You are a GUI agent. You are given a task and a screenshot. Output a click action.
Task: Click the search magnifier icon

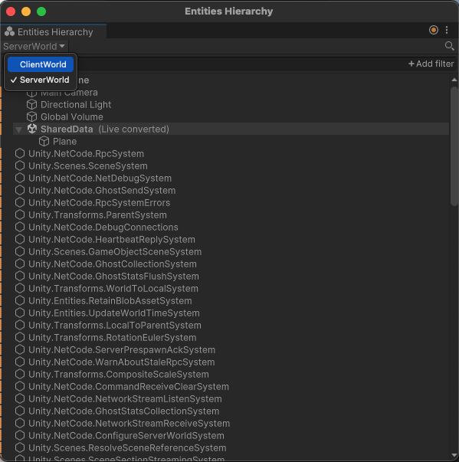click(x=449, y=46)
